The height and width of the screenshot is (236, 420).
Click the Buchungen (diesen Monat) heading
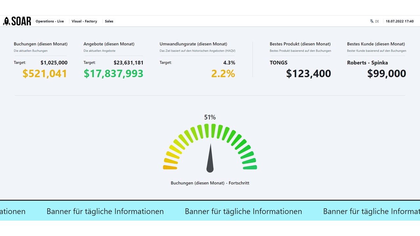(41, 44)
